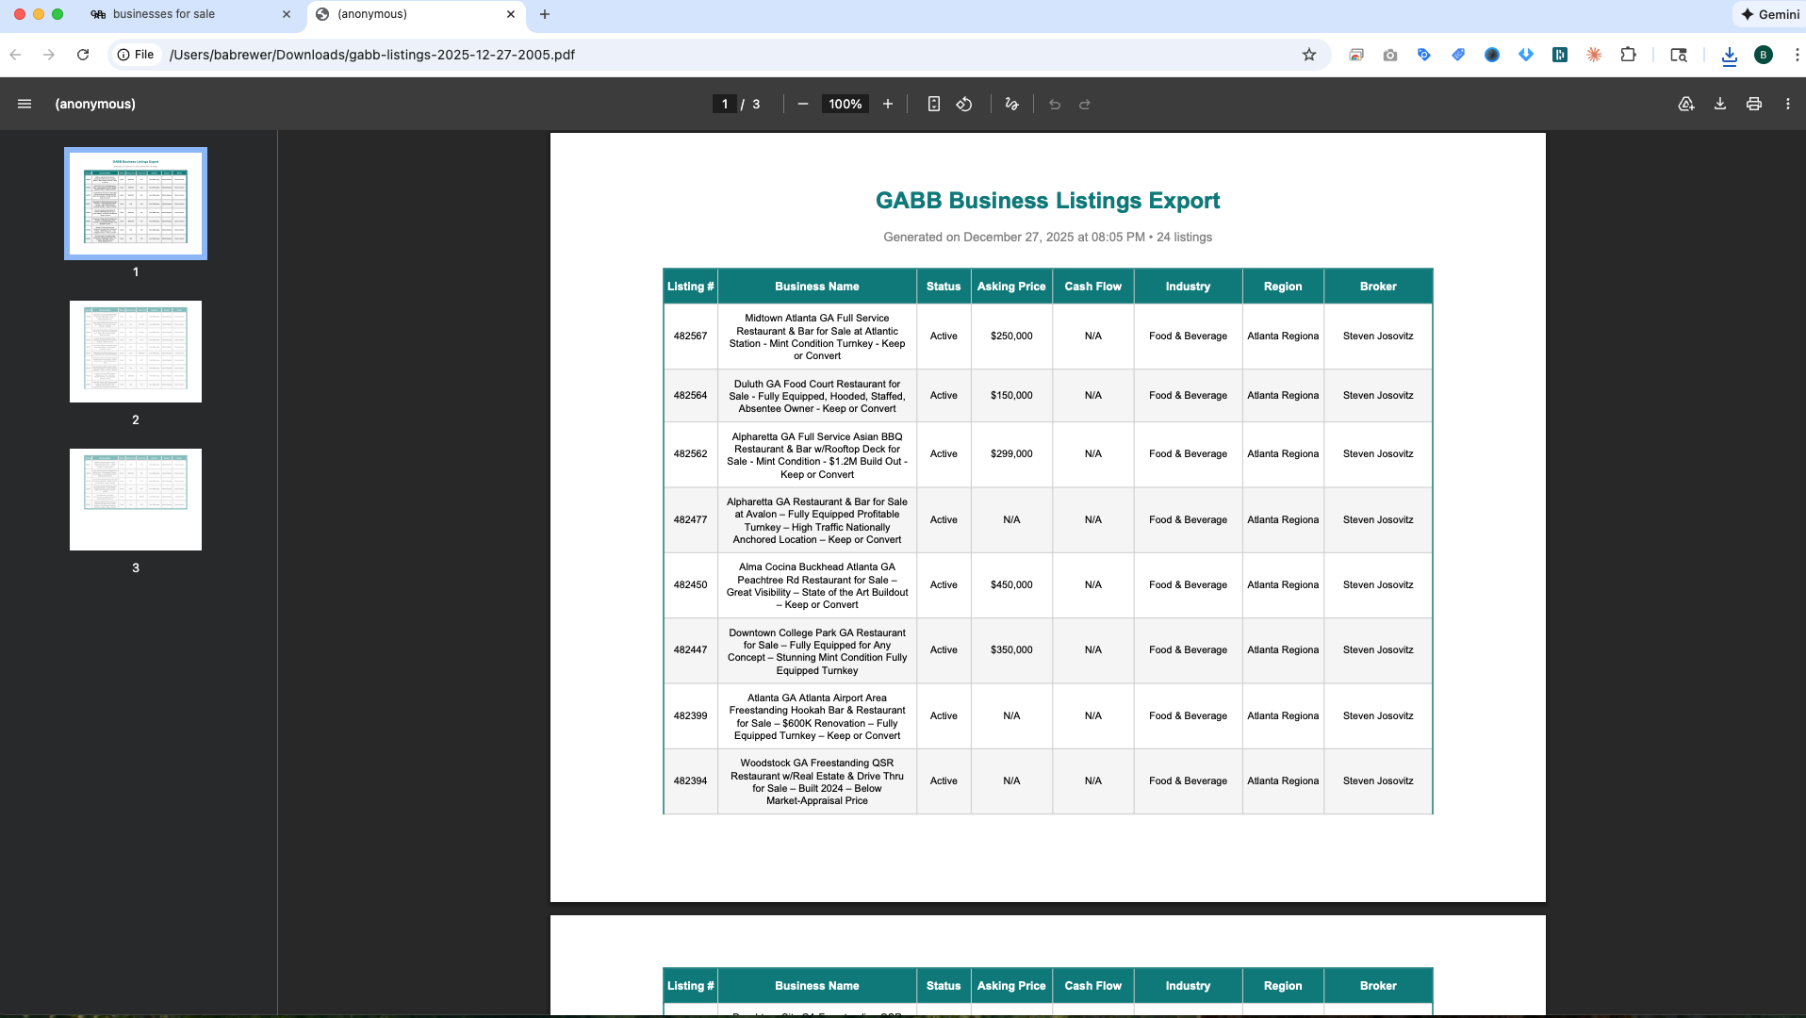1806x1018 pixels.
Task: Open the Extensions puzzle-piece icon
Action: pos(1628,55)
